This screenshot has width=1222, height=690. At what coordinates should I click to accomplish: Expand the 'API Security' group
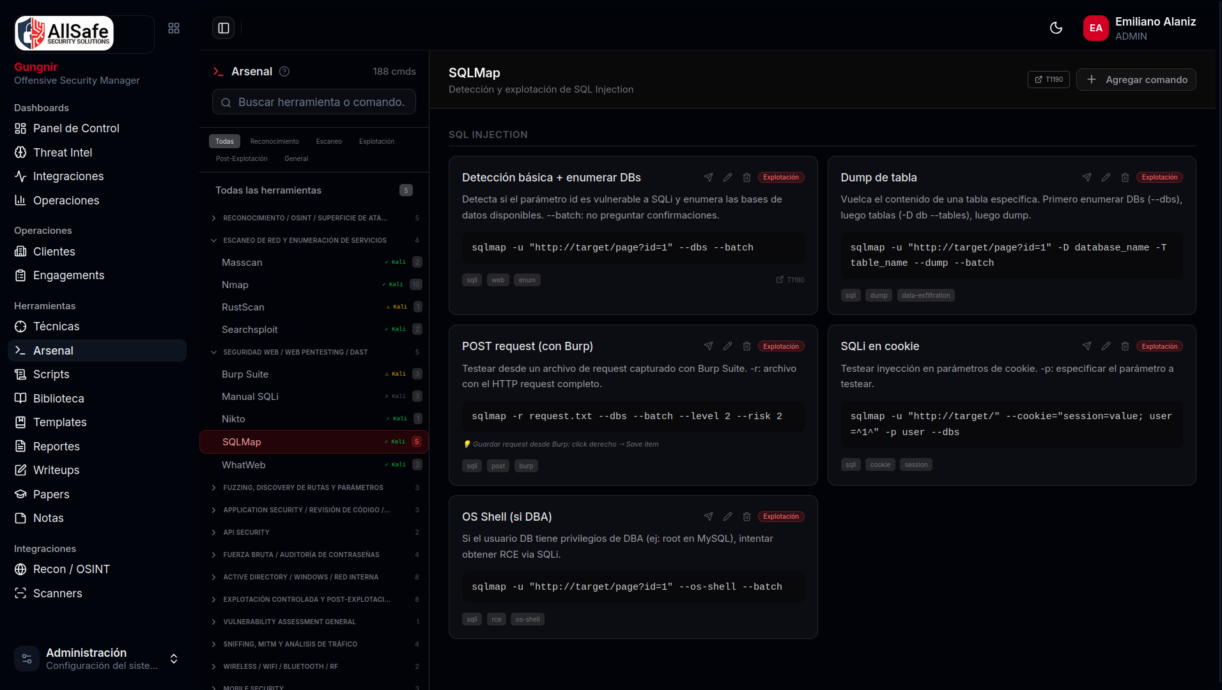(314, 532)
